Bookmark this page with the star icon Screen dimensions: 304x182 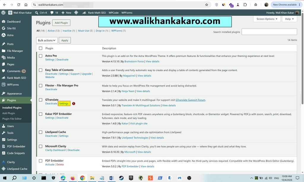(x=207, y=5)
